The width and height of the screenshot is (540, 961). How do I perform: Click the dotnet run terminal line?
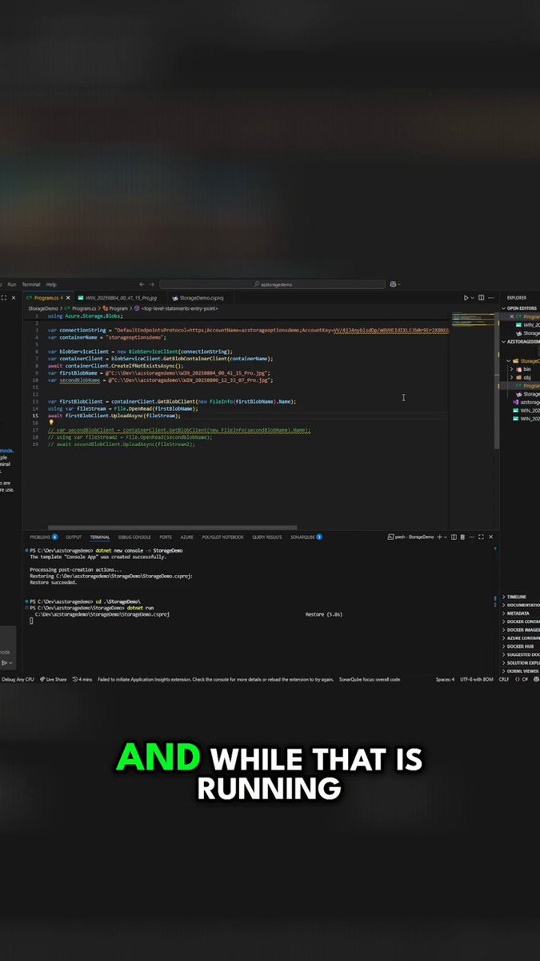coord(91,608)
